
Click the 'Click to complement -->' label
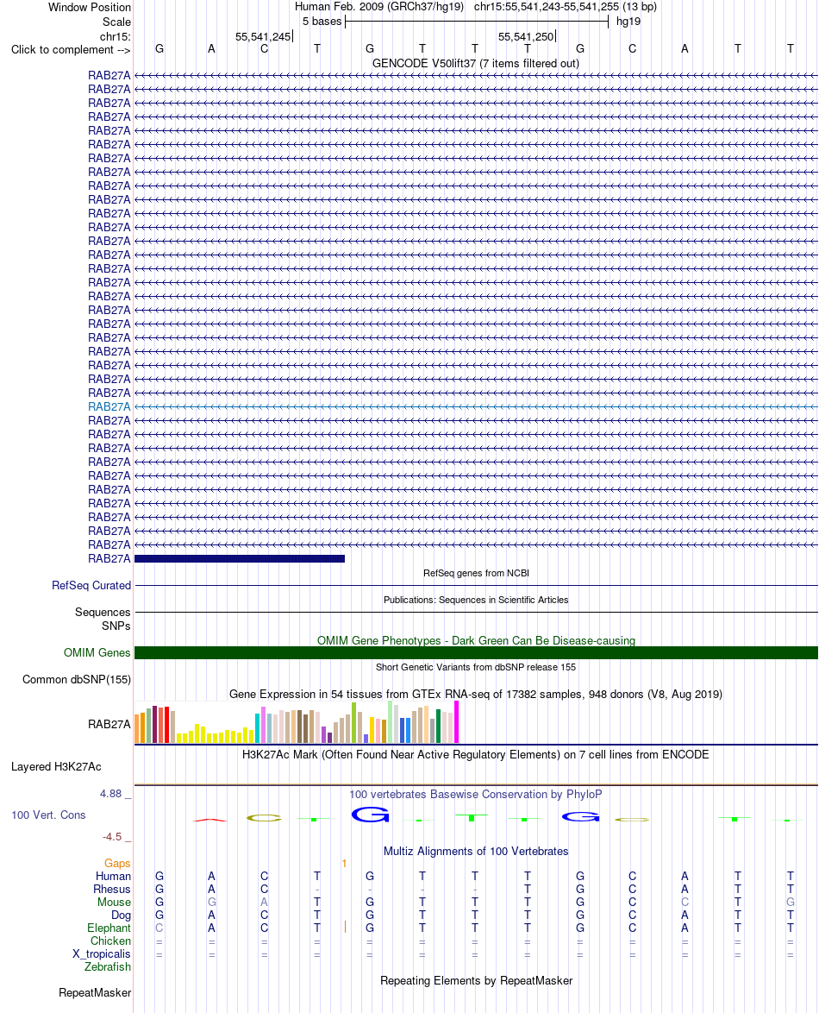coord(71,50)
